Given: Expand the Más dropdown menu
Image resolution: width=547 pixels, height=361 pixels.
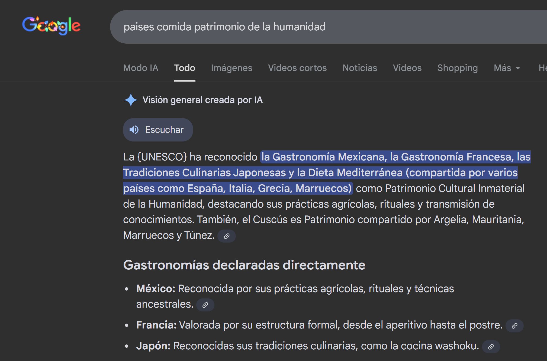Looking at the screenshot, I should pyautogui.click(x=507, y=68).
